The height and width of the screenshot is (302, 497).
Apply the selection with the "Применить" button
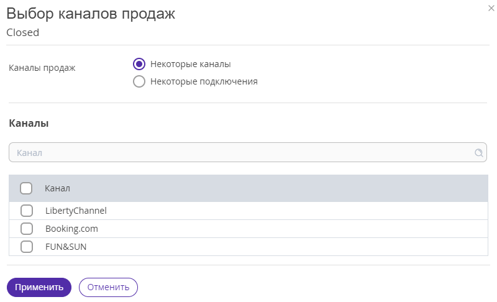[x=39, y=288]
